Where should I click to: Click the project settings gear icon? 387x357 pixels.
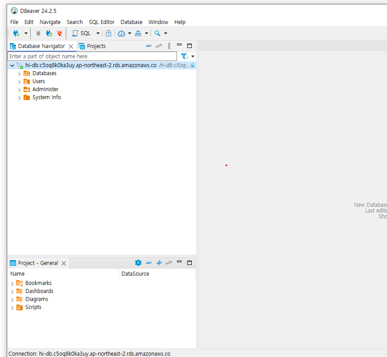[x=138, y=263]
